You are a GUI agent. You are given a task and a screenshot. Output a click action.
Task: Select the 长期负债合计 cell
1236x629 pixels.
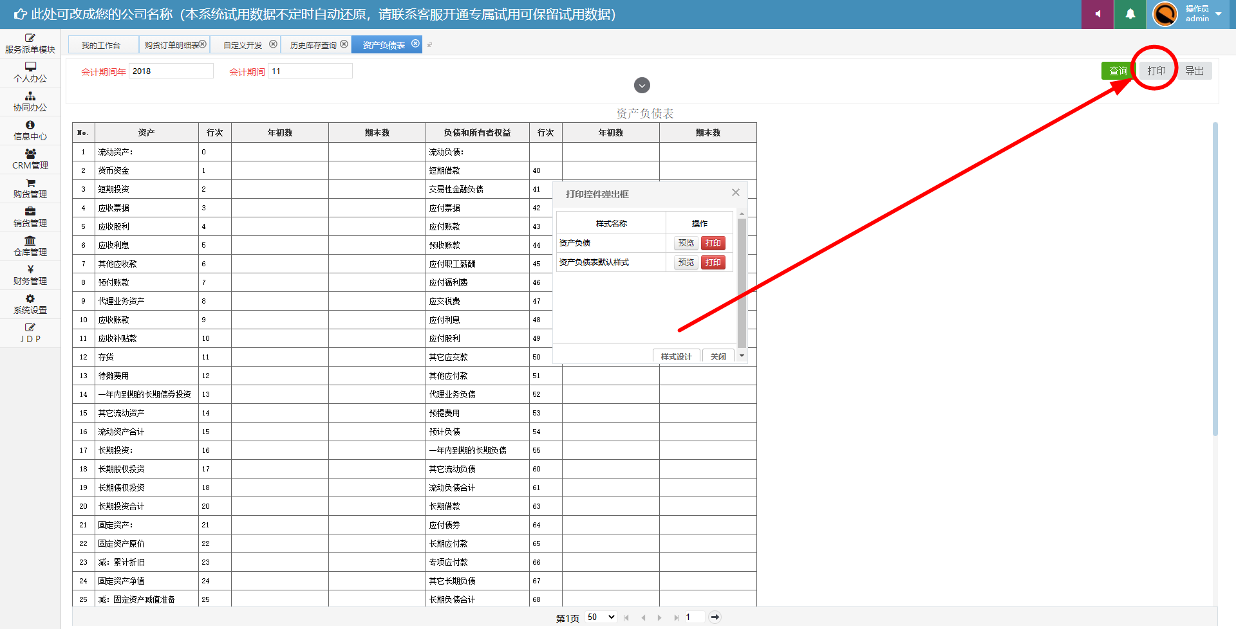click(x=477, y=599)
